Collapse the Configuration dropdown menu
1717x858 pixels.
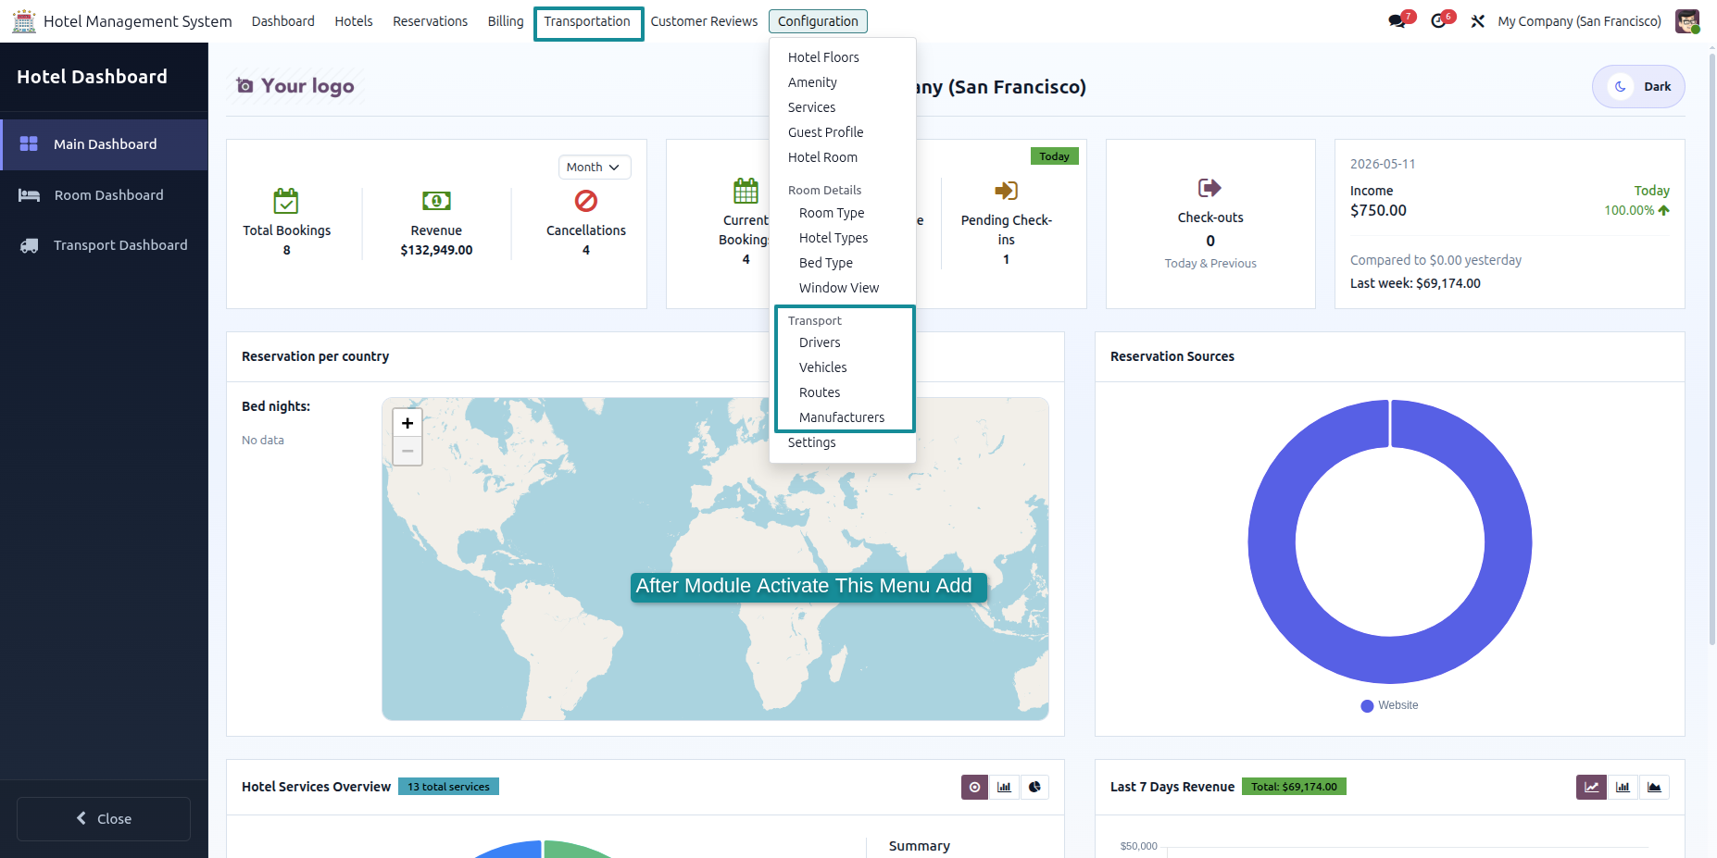tap(818, 21)
